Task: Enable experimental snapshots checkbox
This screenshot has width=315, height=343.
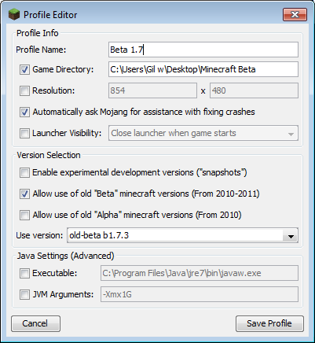Action: [24, 173]
